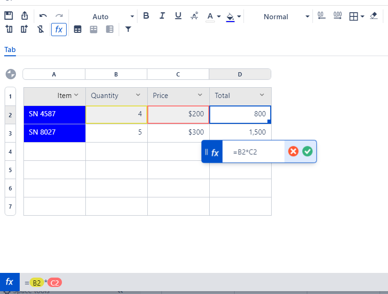Viewport: 388px width, 294px height.
Task: Toggle bold formatting
Action: pyautogui.click(x=146, y=15)
